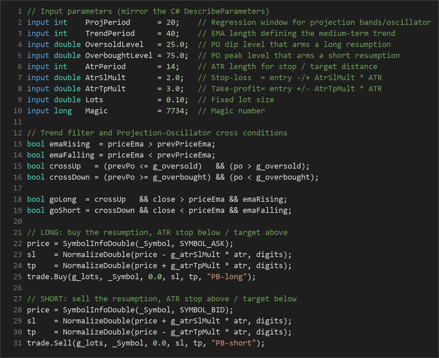Image resolution: width=439 pixels, height=358 pixels.
Task: Click the value 40 on line 3
Action: 171,34
